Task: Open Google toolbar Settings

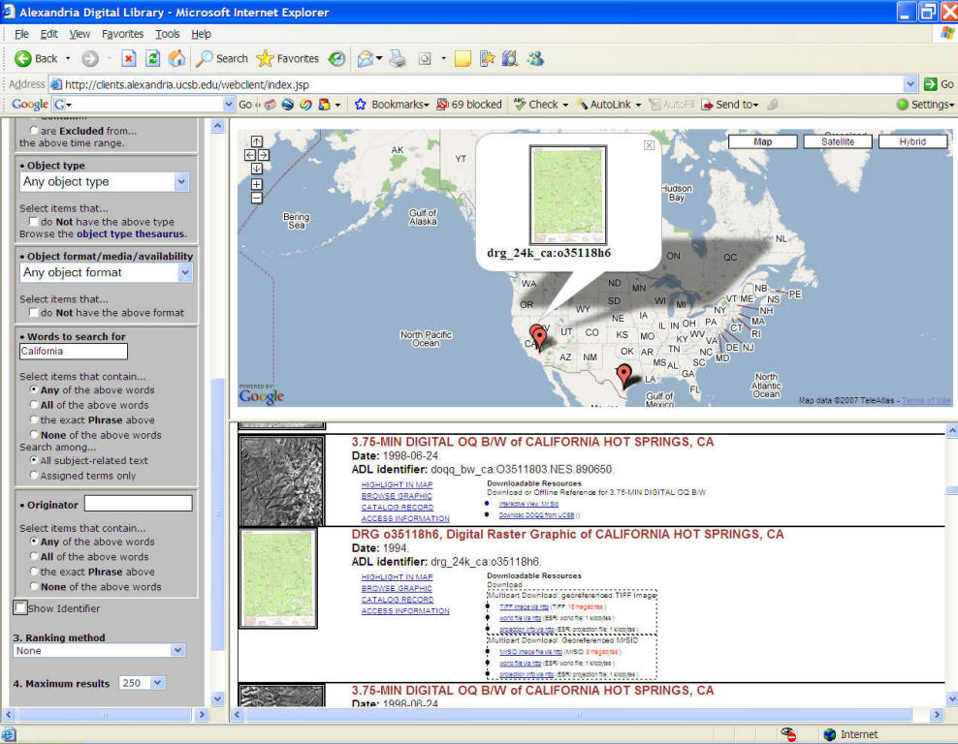Action: click(x=925, y=105)
